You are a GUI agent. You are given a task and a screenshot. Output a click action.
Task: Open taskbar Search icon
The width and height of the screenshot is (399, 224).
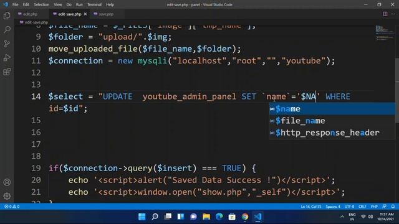point(155,217)
